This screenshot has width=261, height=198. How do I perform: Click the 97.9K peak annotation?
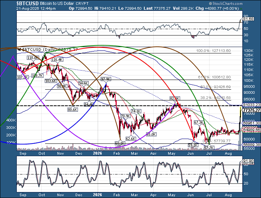pos(106,79)
